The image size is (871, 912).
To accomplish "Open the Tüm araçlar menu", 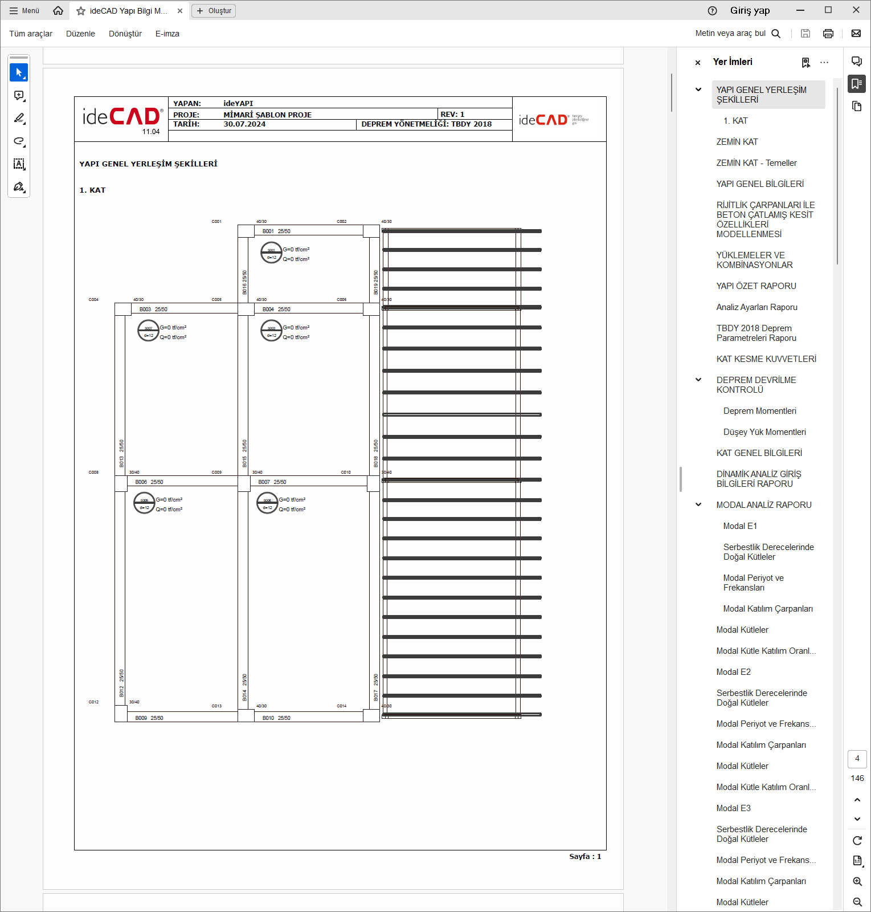I will click(x=31, y=34).
